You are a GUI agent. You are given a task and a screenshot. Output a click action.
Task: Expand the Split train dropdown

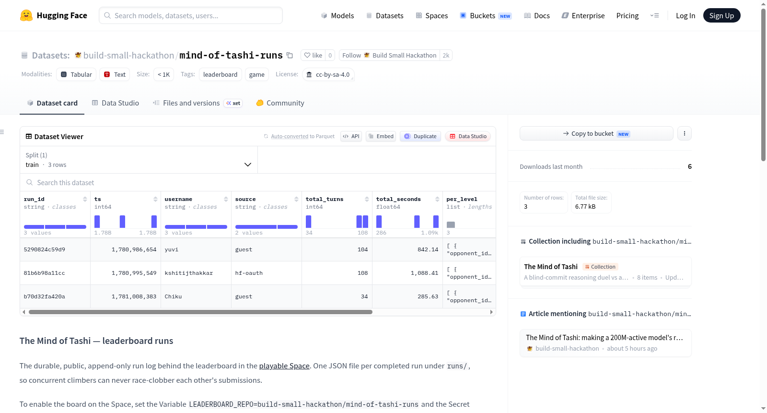click(x=139, y=160)
